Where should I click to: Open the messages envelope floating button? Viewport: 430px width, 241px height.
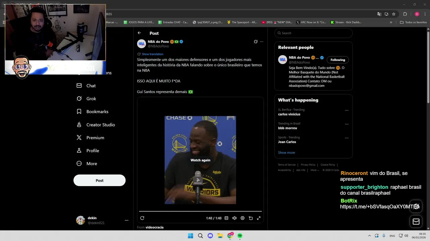pos(416,221)
